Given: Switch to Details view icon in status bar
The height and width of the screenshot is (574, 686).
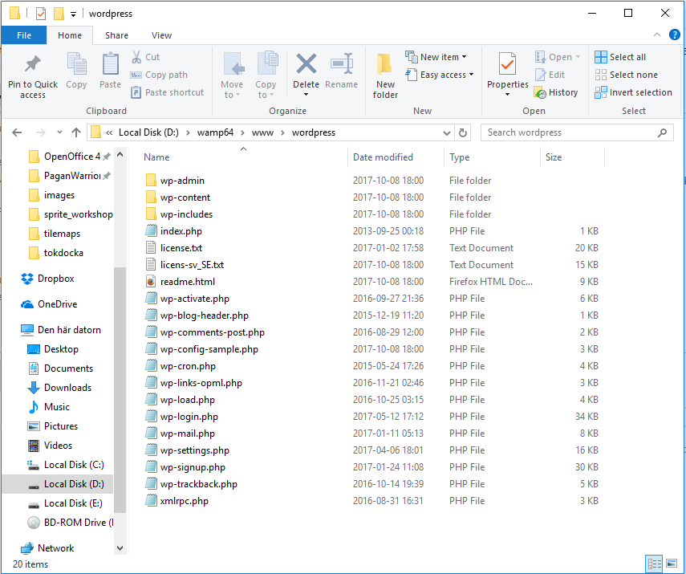Looking at the screenshot, I should click(655, 563).
